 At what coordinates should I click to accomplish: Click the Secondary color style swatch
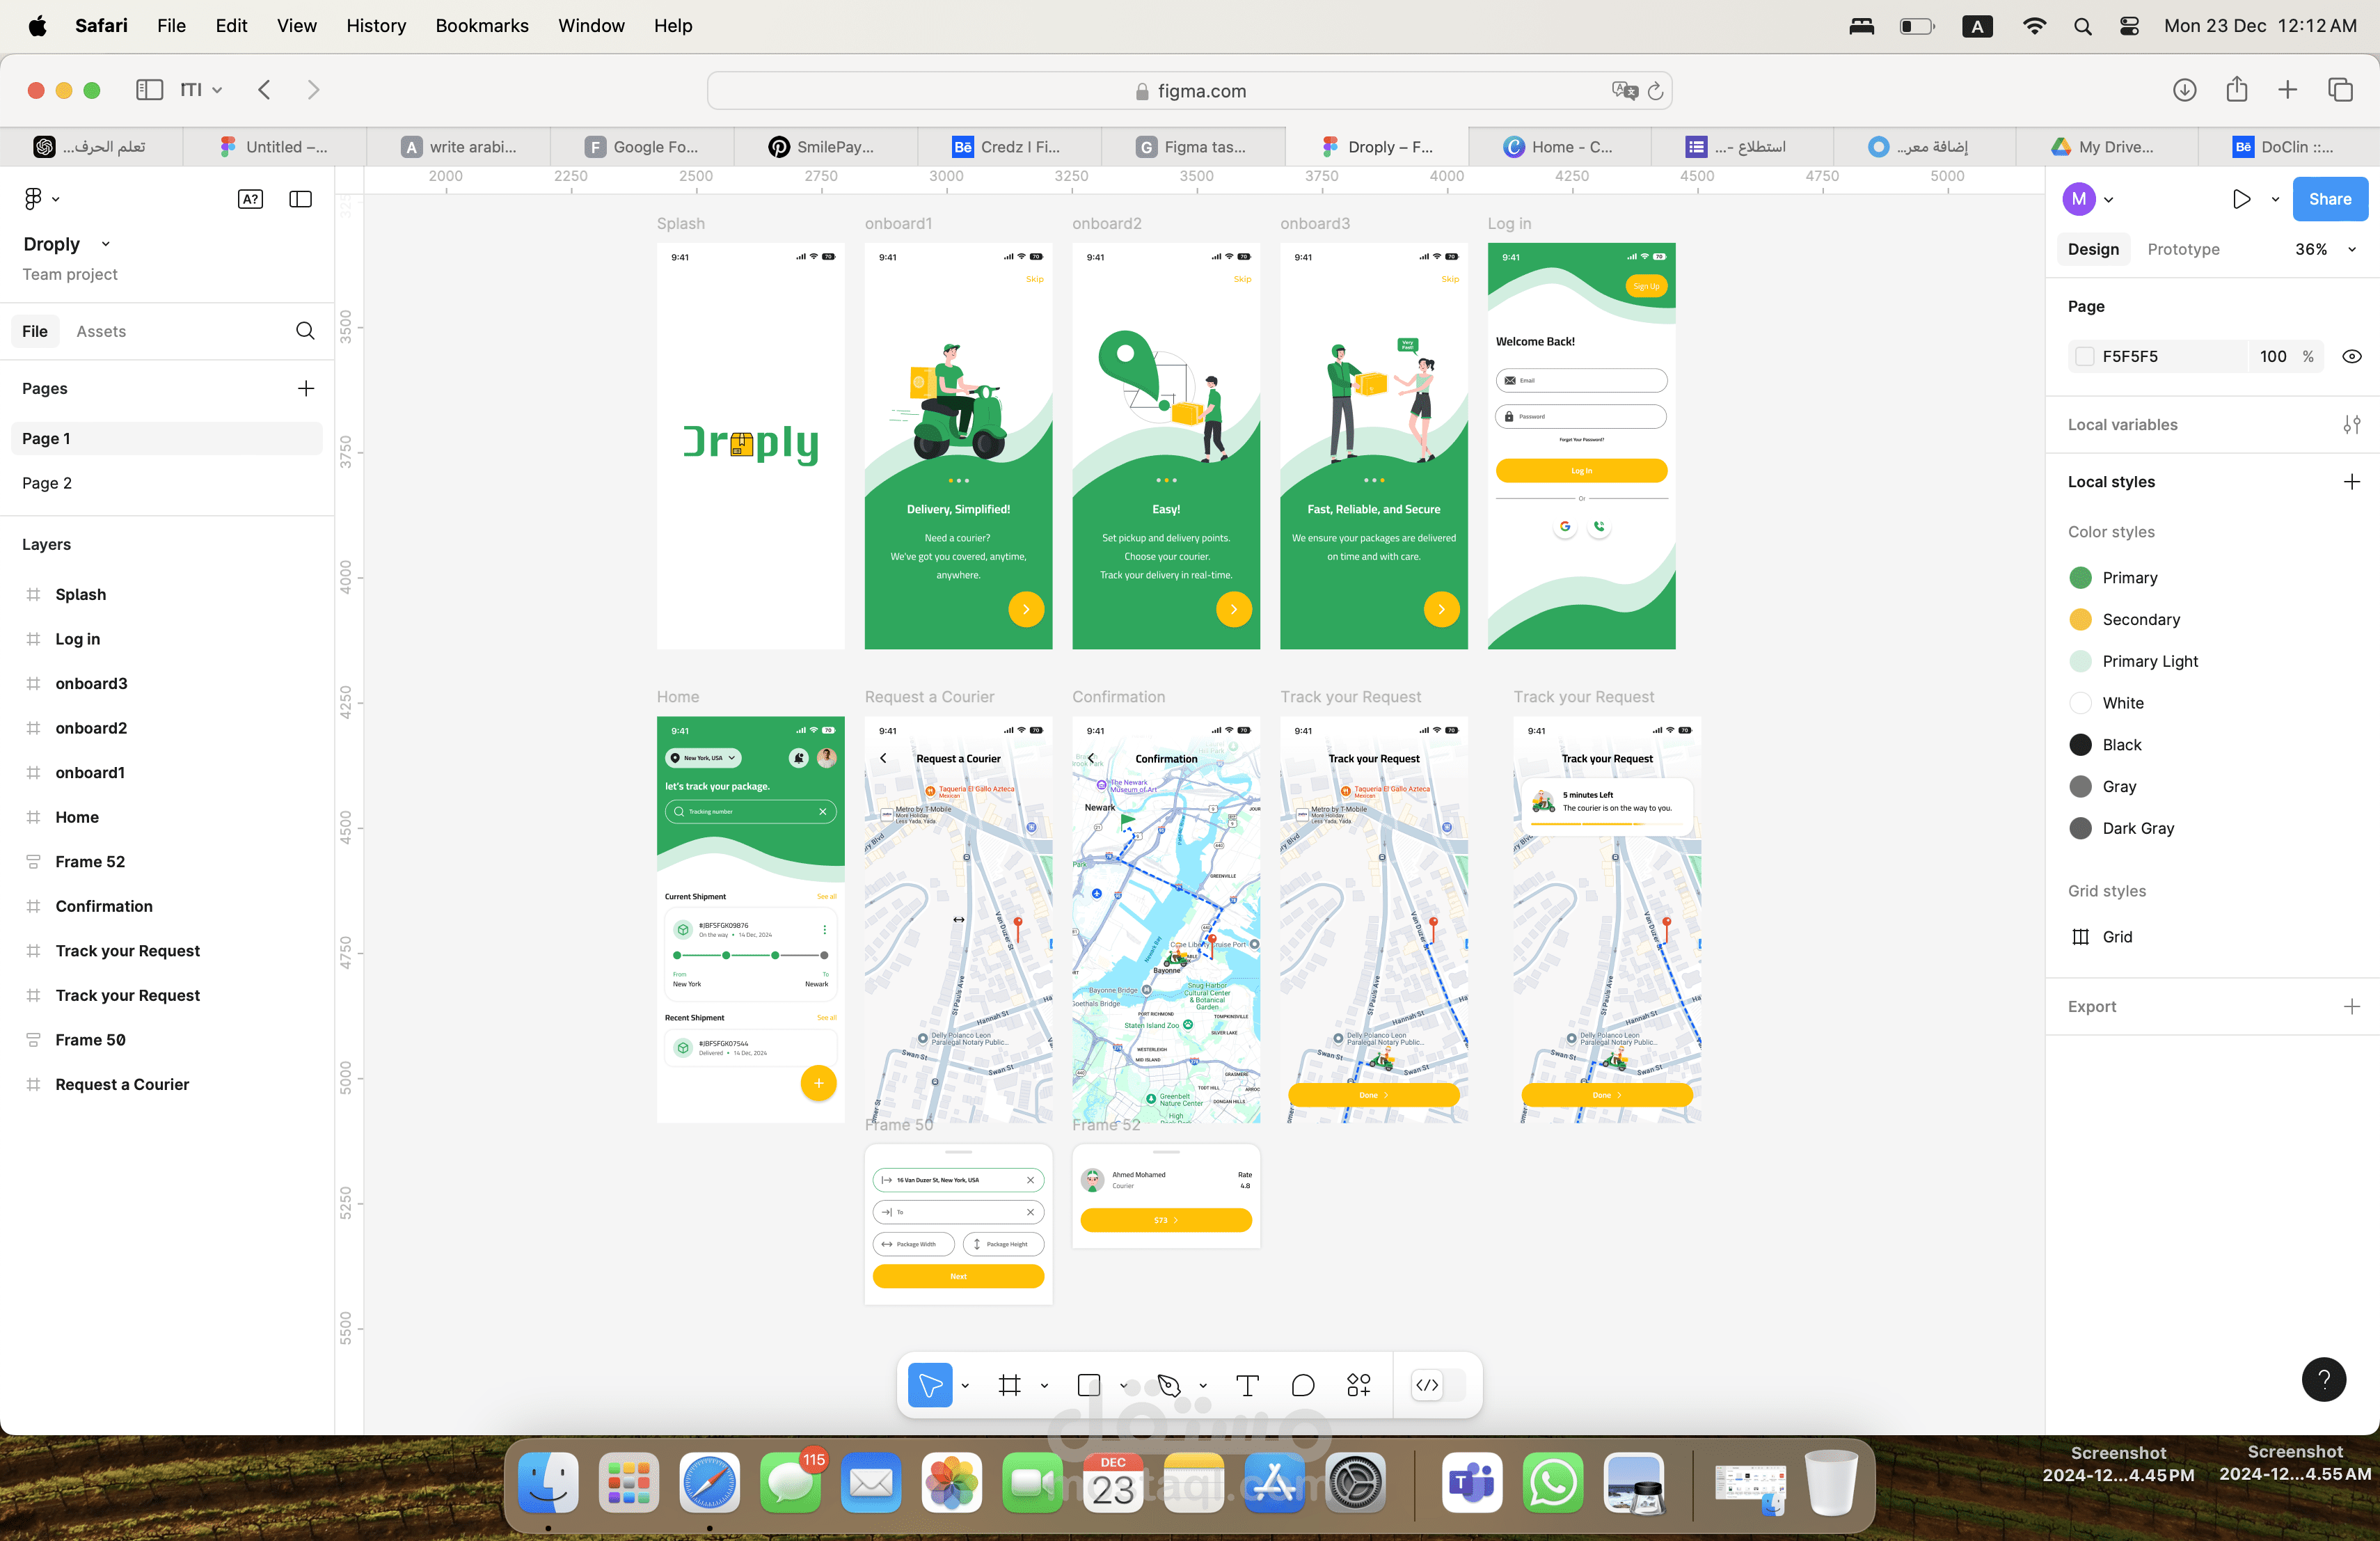click(x=2080, y=619)
